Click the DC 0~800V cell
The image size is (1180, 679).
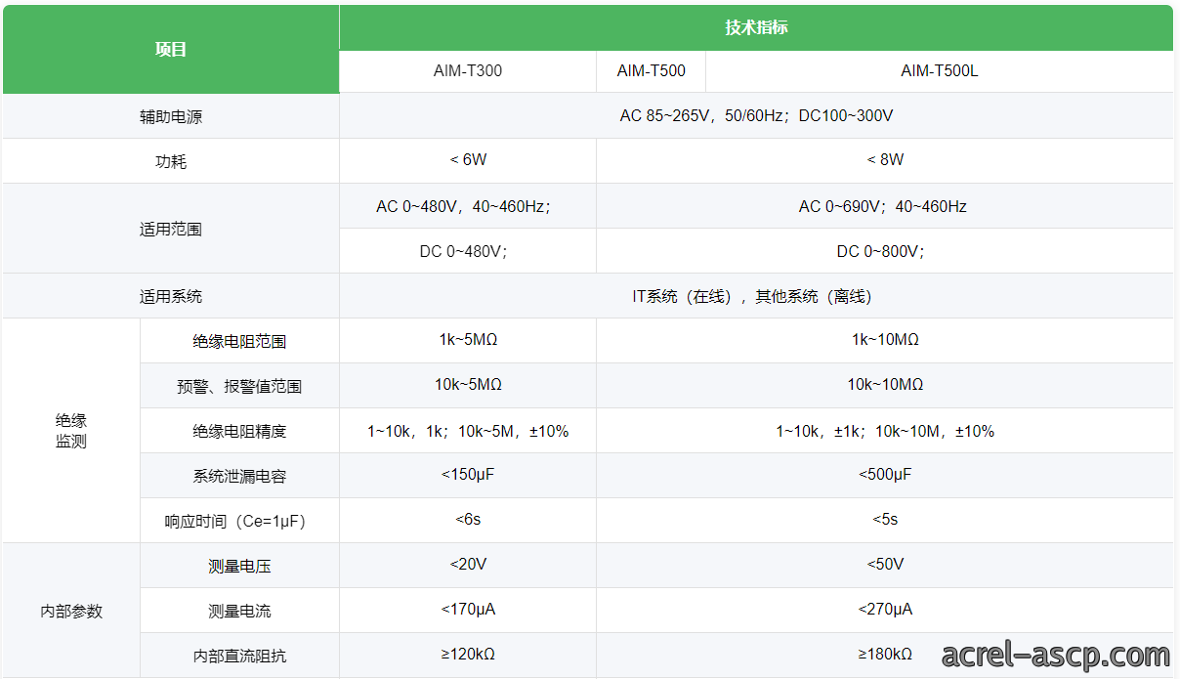[885, 251]
